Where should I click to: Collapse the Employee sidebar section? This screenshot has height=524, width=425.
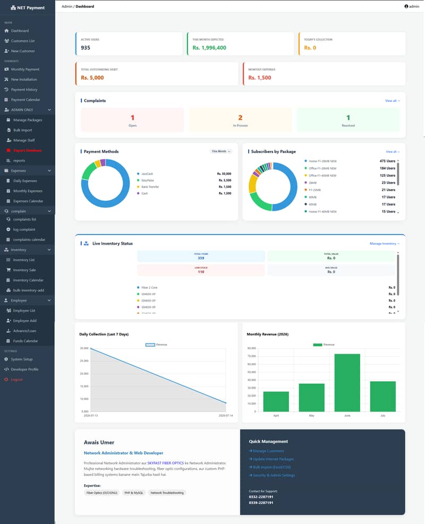click(28, 300)
